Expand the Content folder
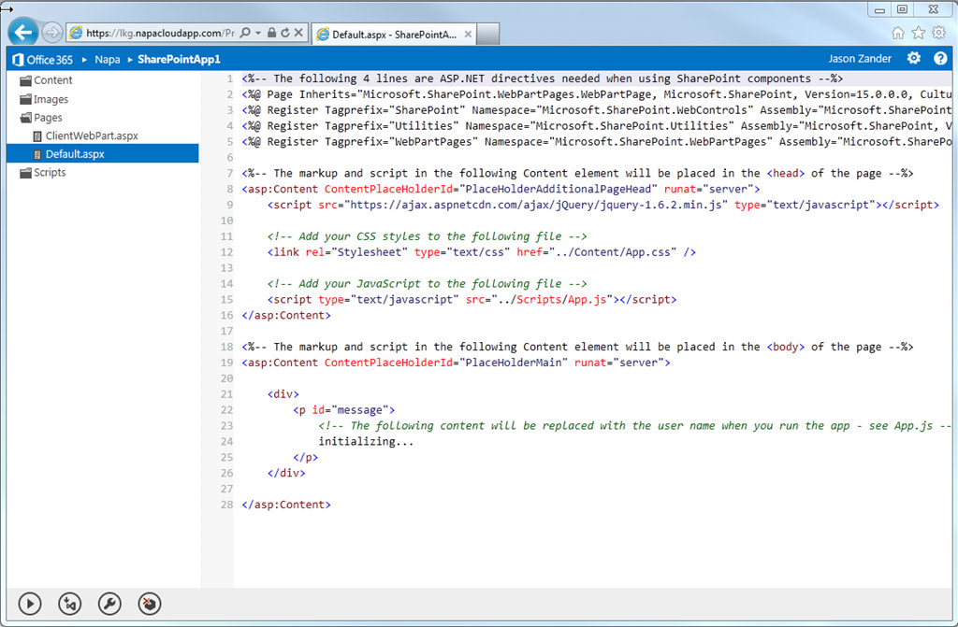This screenshot has width=958, height=627. coord(46,80)
